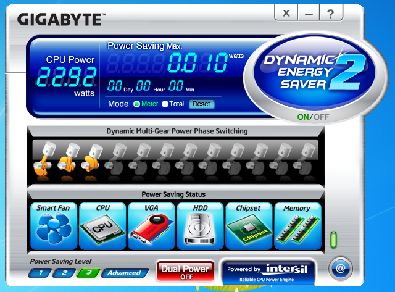Click the Dynamic Multi-Gear Power Phase Switching header
The width and height of the screenshot is (395, 292).
[177, 131]
